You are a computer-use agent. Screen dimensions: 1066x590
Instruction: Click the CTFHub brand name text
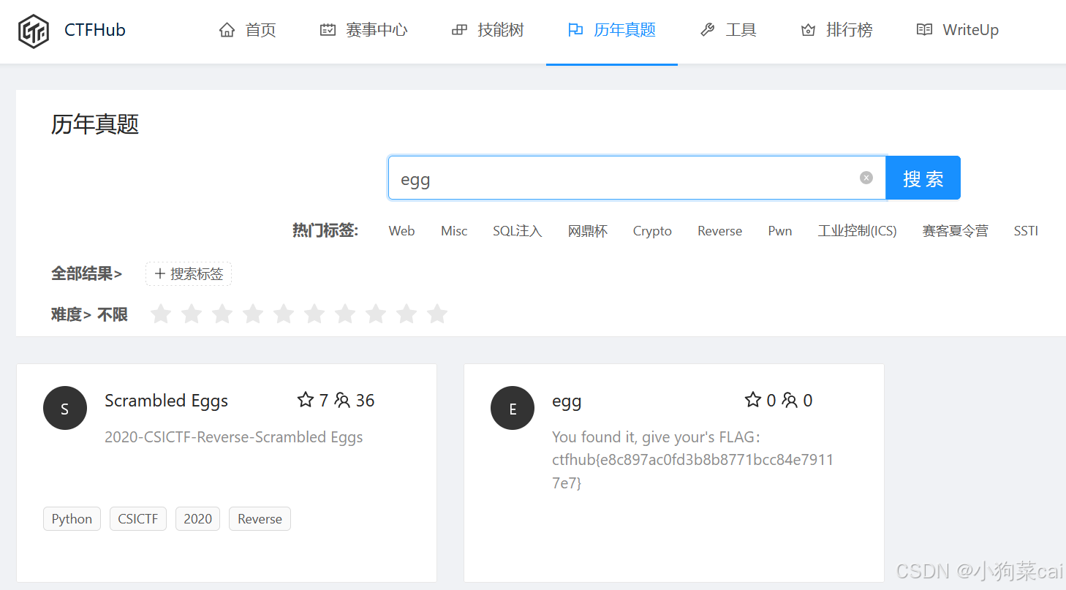pyautogui.click(x=95, y=30)
